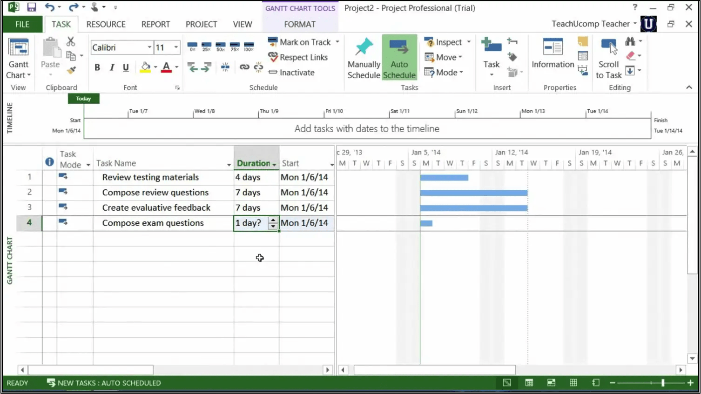
Task: Mark task 75% complete
Action: pos(235,47)
